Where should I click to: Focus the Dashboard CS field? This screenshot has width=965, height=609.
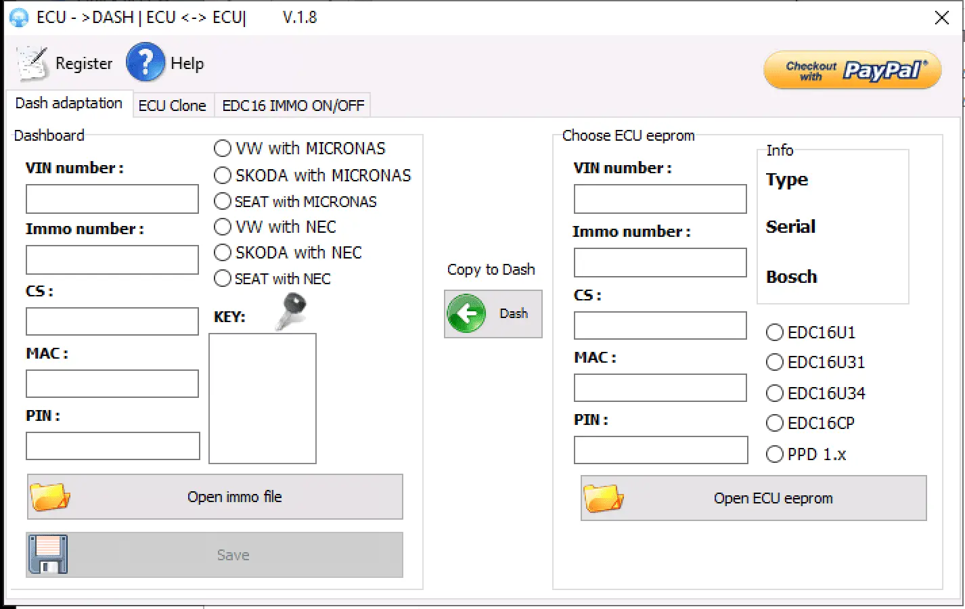point(112,321)
